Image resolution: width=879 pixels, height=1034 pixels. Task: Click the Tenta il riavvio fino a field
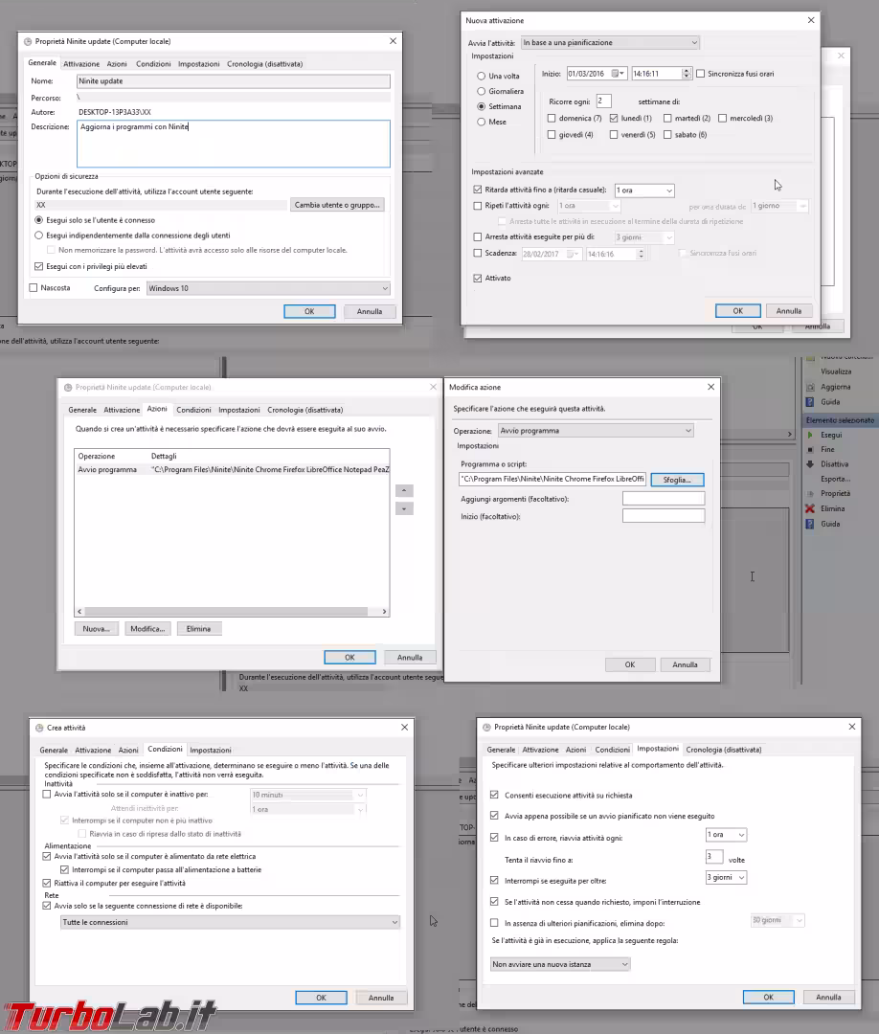714,857
